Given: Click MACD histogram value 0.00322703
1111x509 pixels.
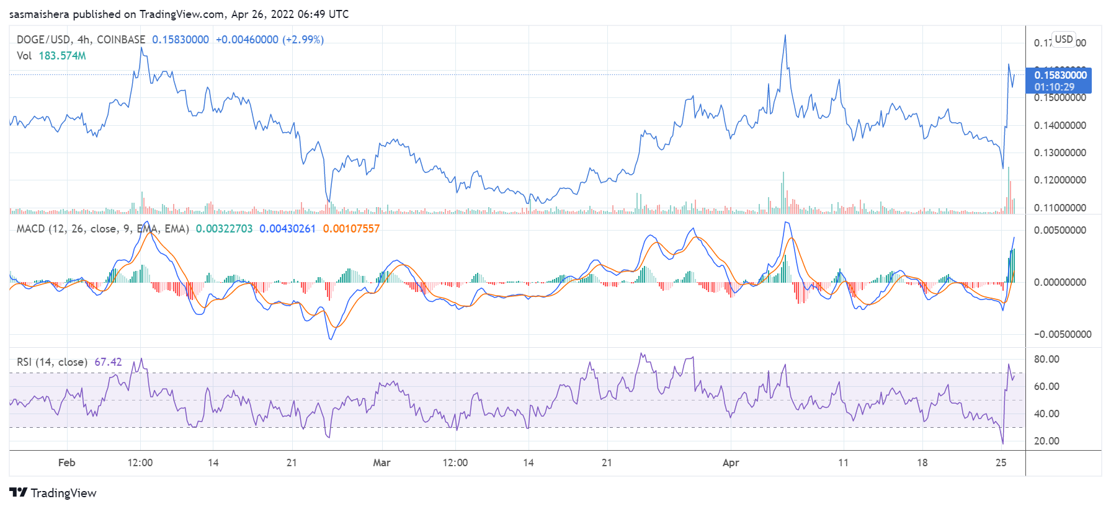Looking at the screenshot, I should tap(225, 229).
